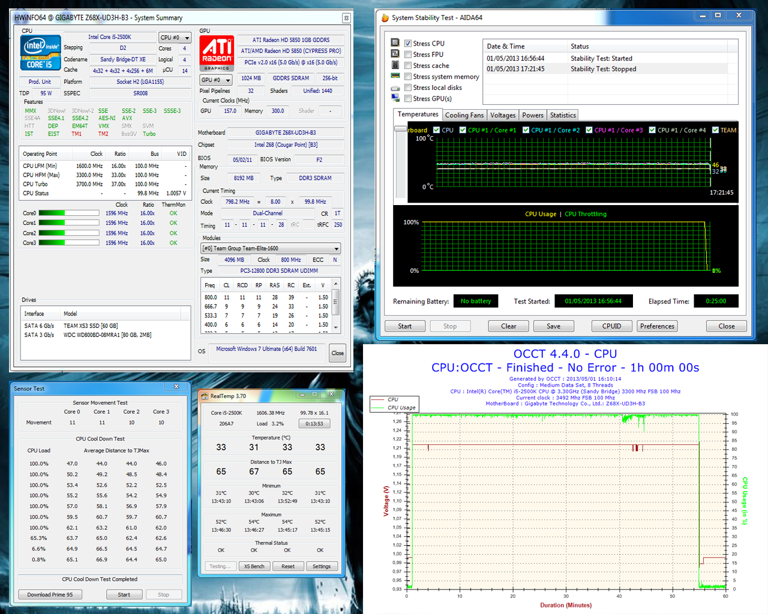Open the CPU #0 selector dropdown

[x=175, y=37]
